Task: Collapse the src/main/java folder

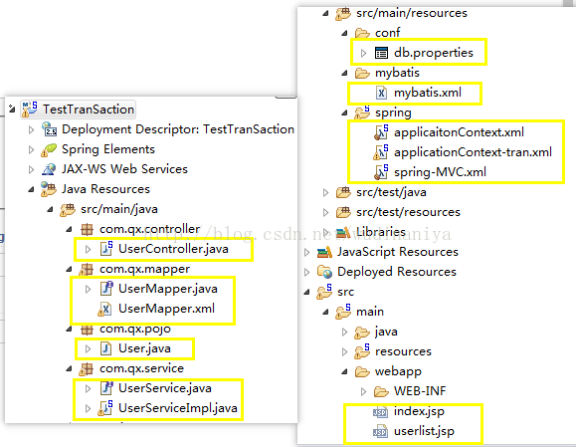Action: [x=51, y=209]
